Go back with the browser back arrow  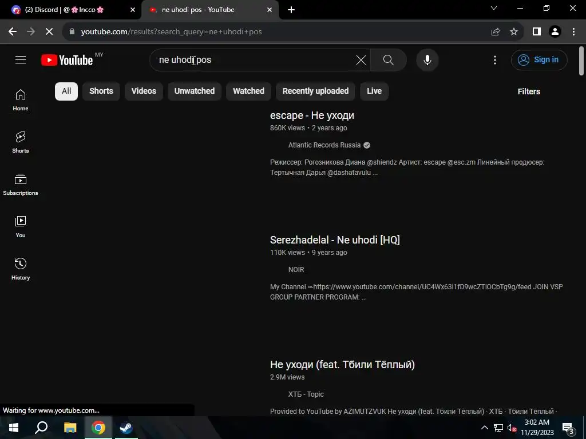click(13, 32)
